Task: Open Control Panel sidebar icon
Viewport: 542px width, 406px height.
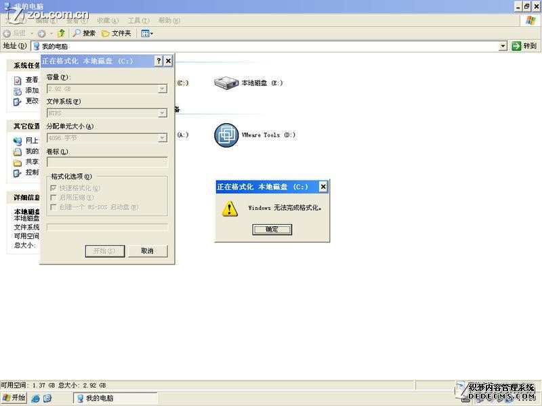Action: point(18,173)
